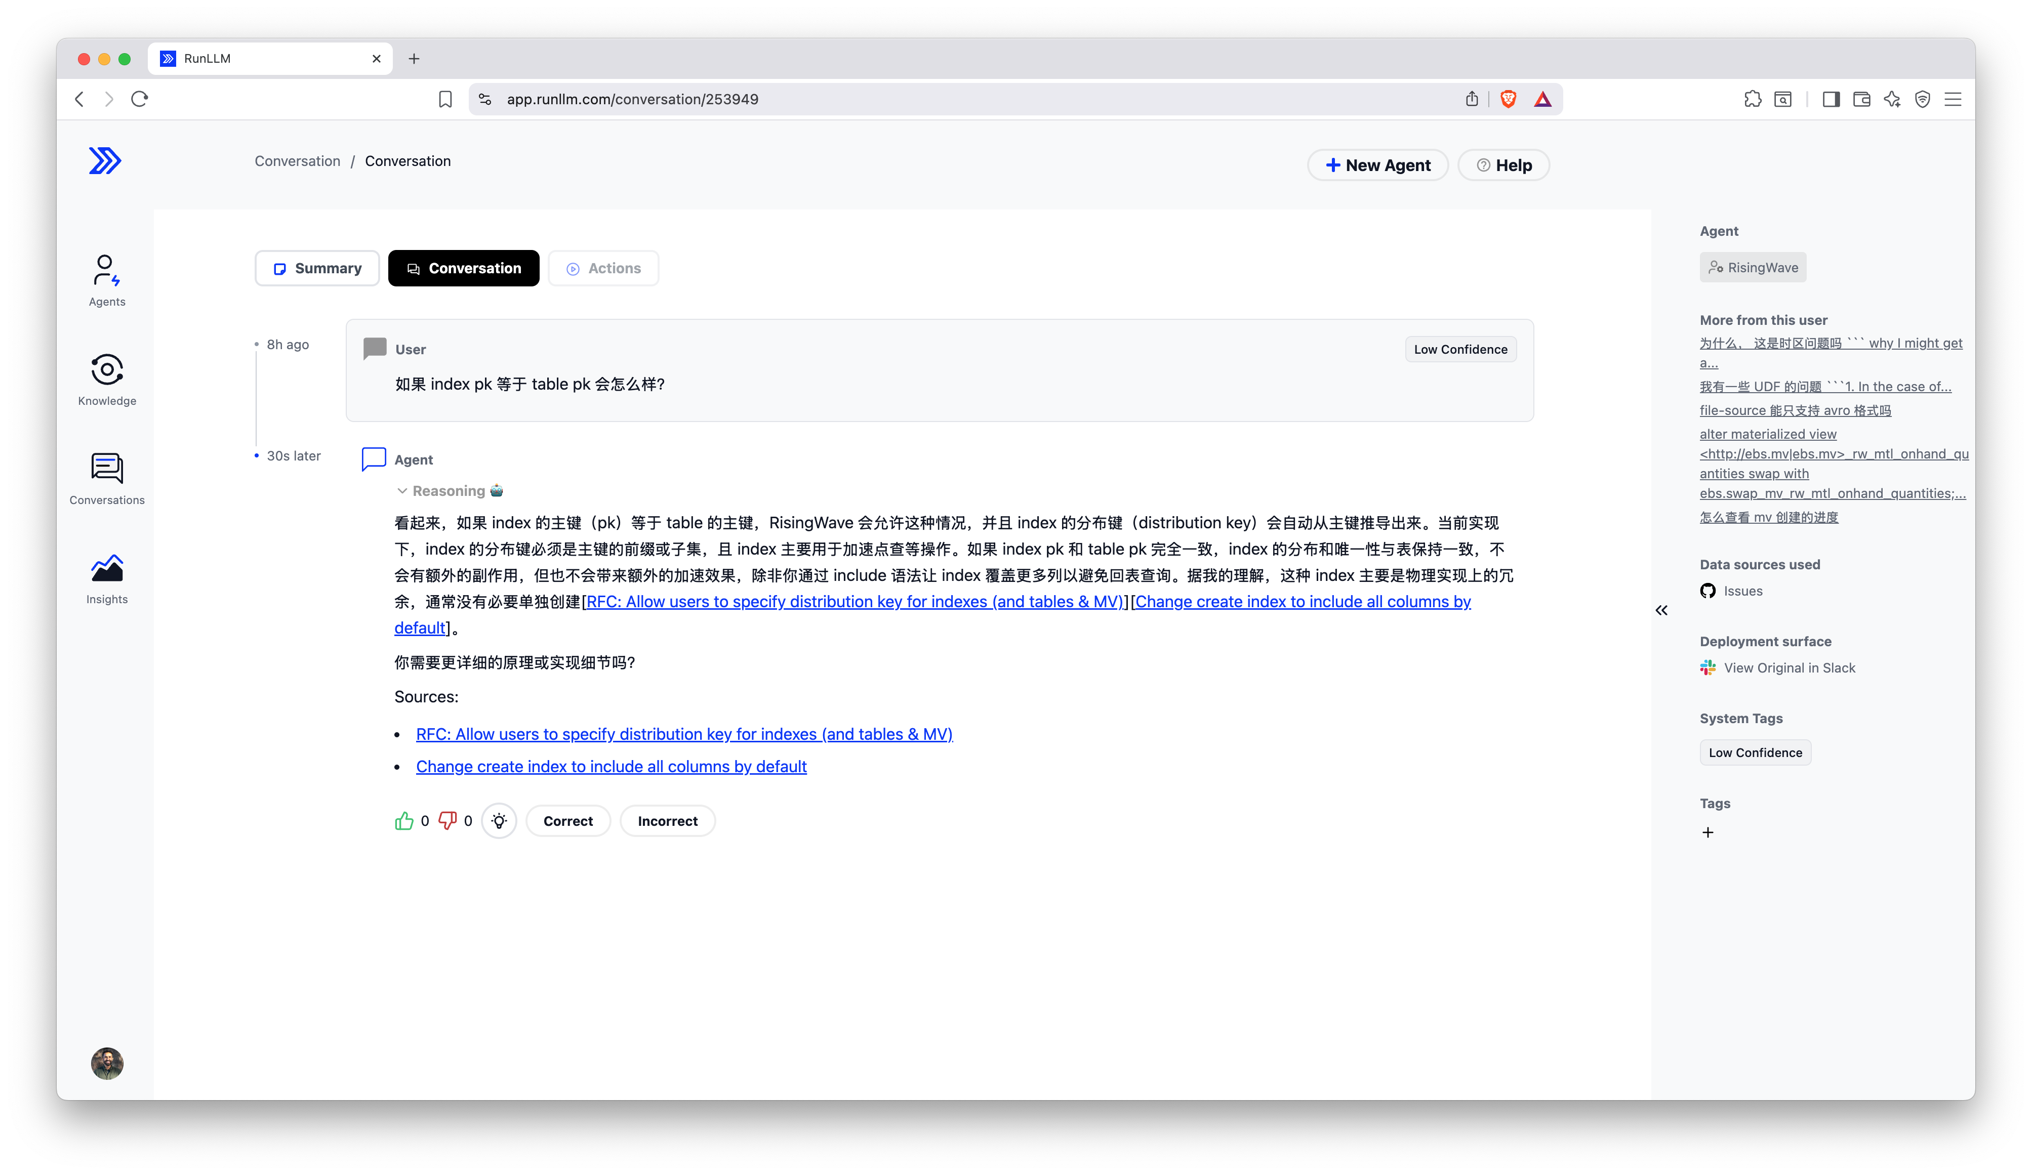Click the Conversation breadcrumb parent link
2032x1175 pixels.
coord(298,160)
